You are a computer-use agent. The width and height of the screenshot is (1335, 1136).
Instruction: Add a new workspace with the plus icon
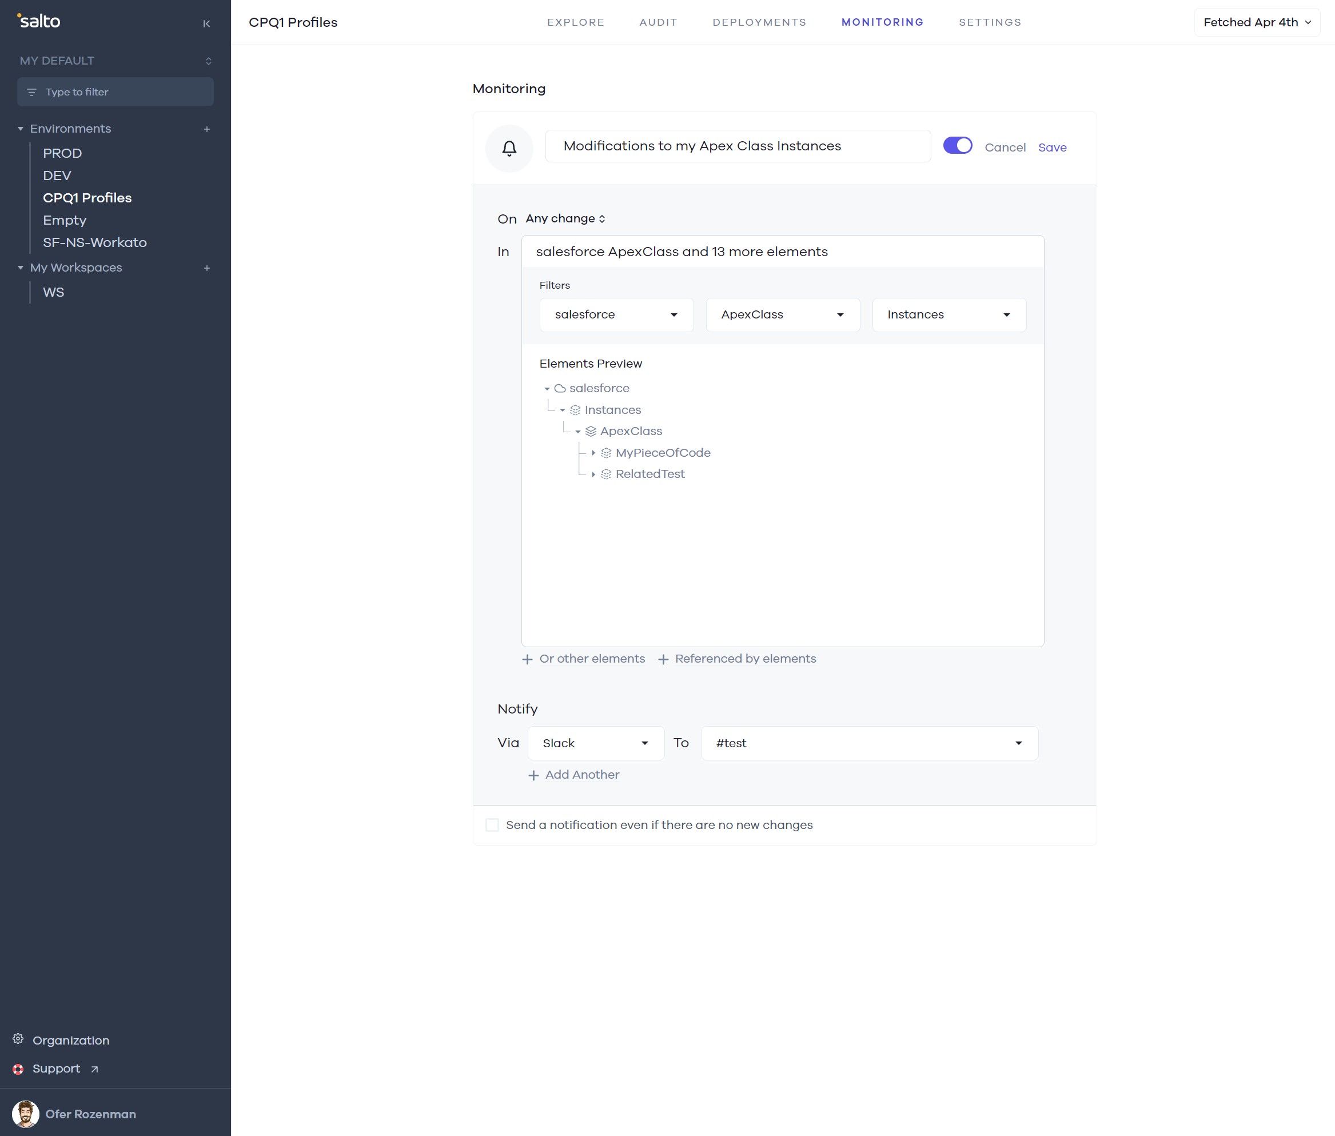tap(207, 268)
